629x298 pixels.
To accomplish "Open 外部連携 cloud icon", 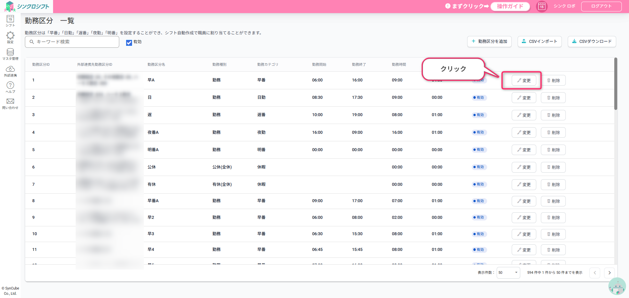I will pos(10,71).
